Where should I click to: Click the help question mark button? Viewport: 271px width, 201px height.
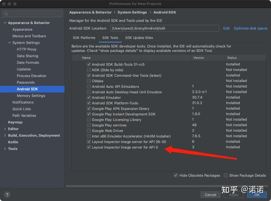[7, 195]
